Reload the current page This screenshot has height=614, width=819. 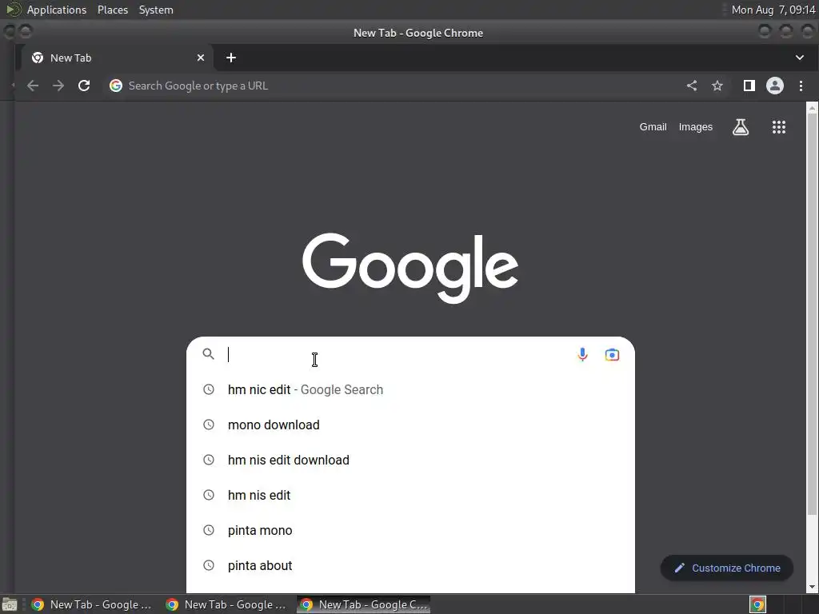click(x=83, y=86)
